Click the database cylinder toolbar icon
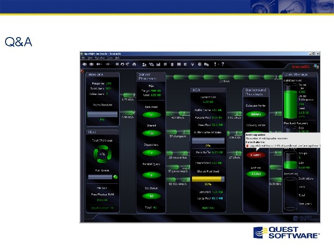 click(x=199, y=64)
